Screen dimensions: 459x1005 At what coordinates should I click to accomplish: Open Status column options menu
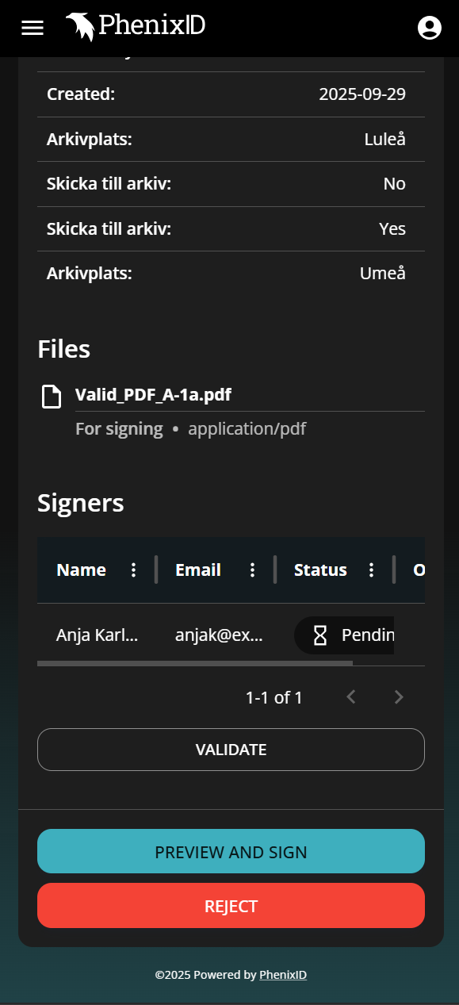coord(372,570)
